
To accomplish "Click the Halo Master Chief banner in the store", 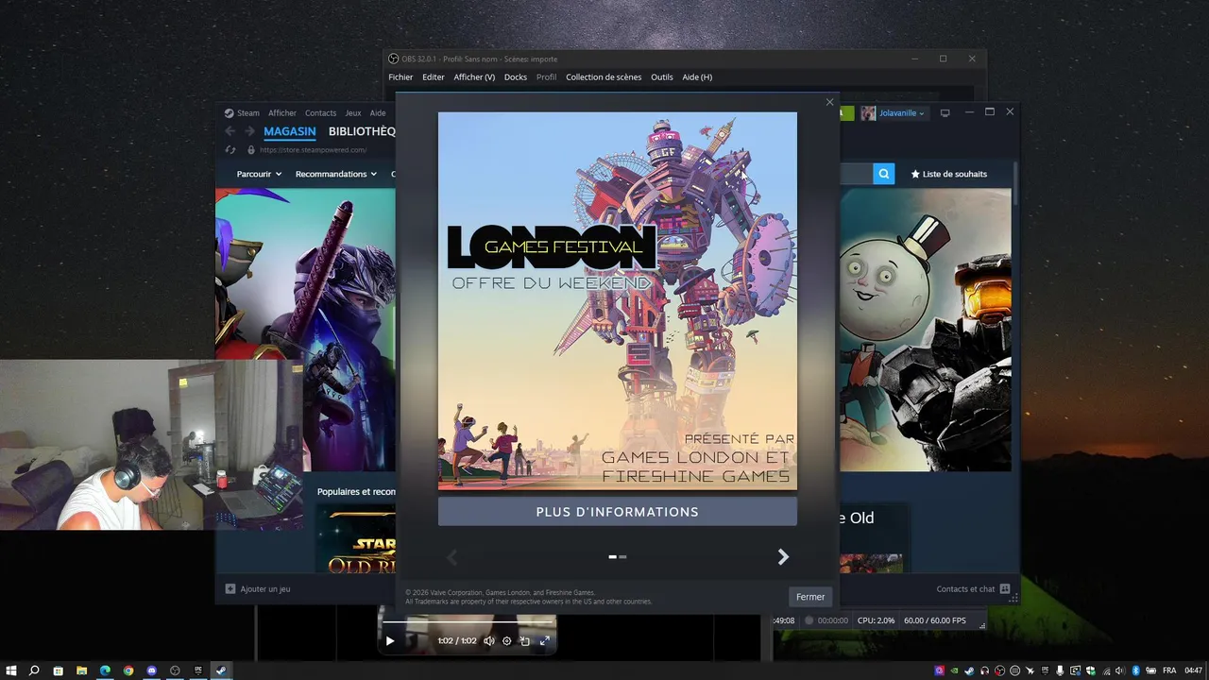I will pyautogui.click(x=926, y=330).
